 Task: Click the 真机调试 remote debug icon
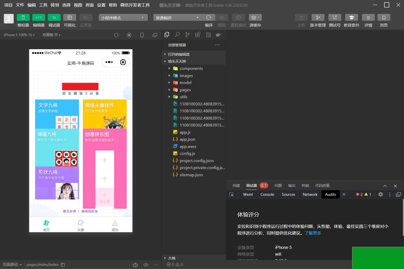coord(239,17)
